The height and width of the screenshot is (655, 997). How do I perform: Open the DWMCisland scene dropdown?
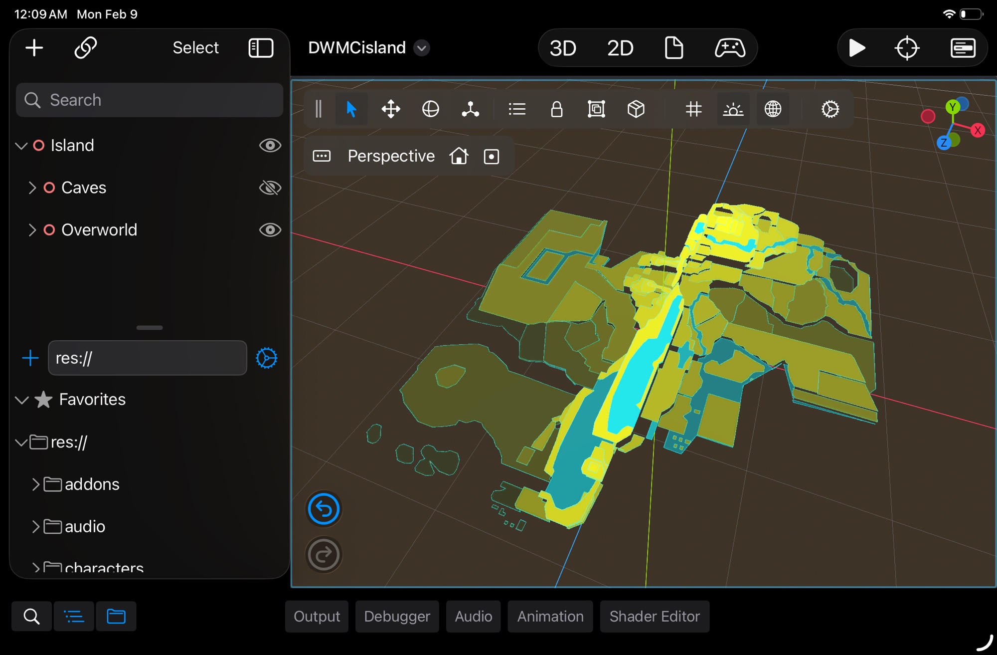click(422, 48)
